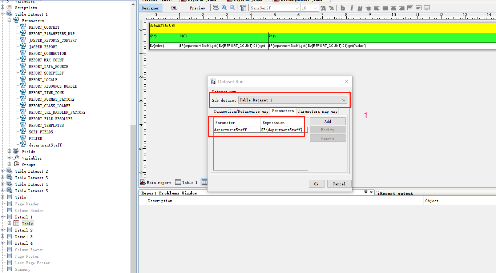This screenshot has height=273, width=496.
Task: Select the Title band
Action: (20, 197)
